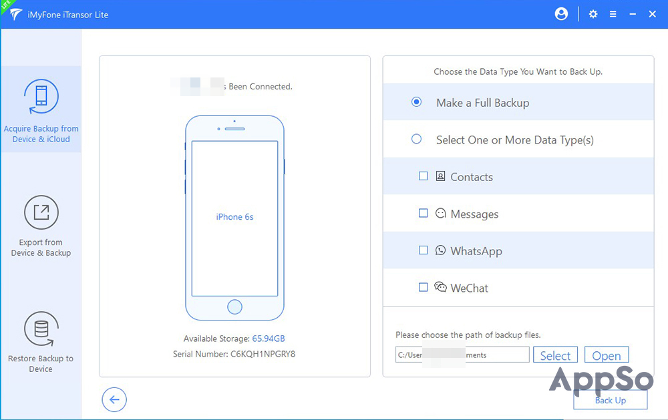The height and width of the screenshot is (420, 668).
Task: Go back using the circular arrow button
Action: click(x=114, y=399)
